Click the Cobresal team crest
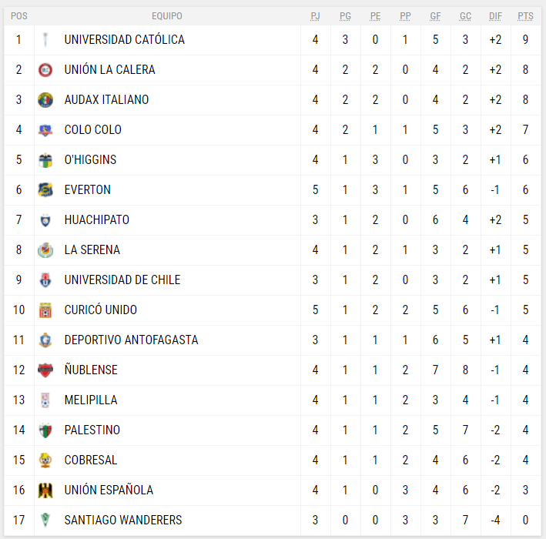Screen dimensions: 546x539 click(x=45, y=460)
